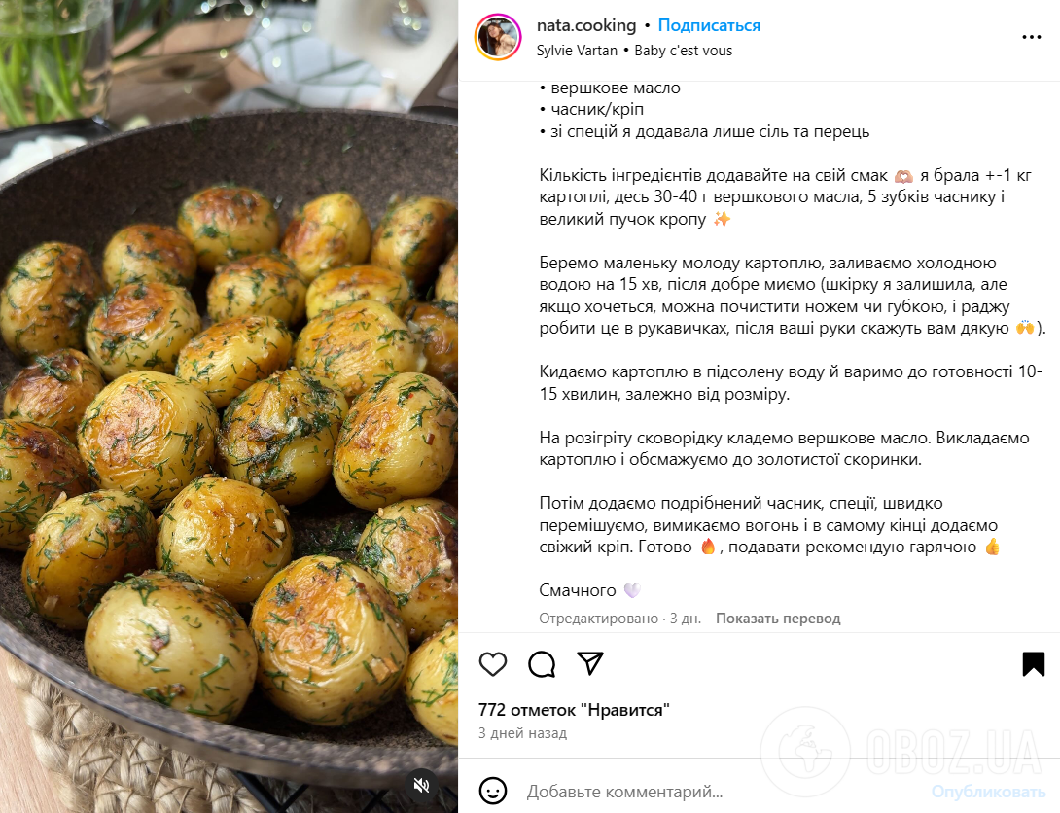1060x813 pixels.
Task: Unmute the video with speaker icon
Action: click(422, 785)
